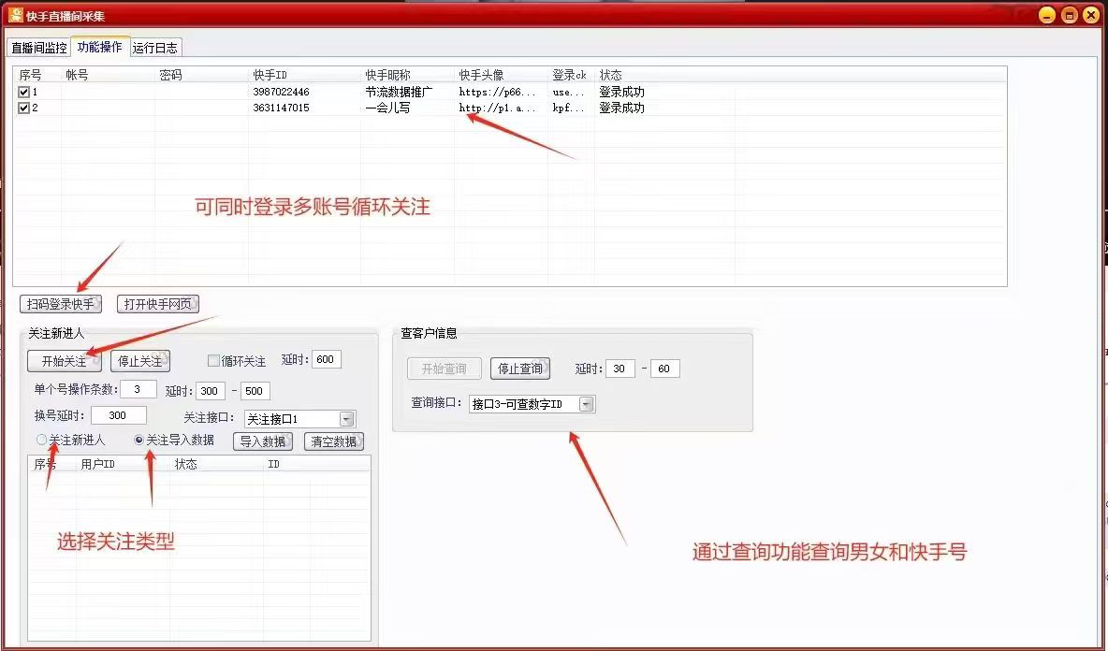Click the 停止关注 button
1108x651 pixels.
point(140,360)
